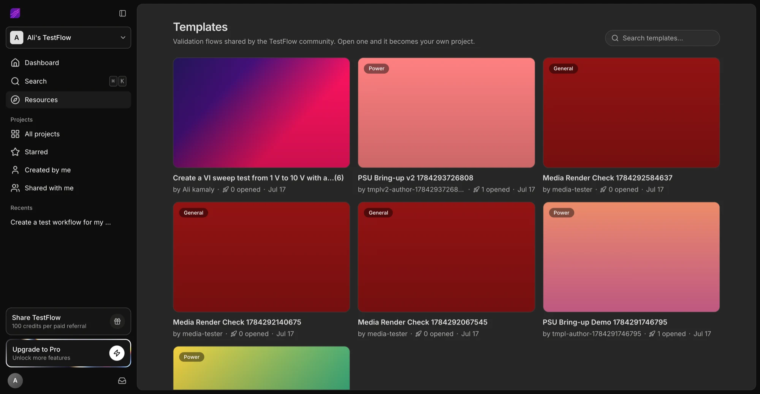The height and width of the screenshot is (394, 760).
Task: Click rocket icon under PSU Bring-up v2
Action: (x=476, y=190)
